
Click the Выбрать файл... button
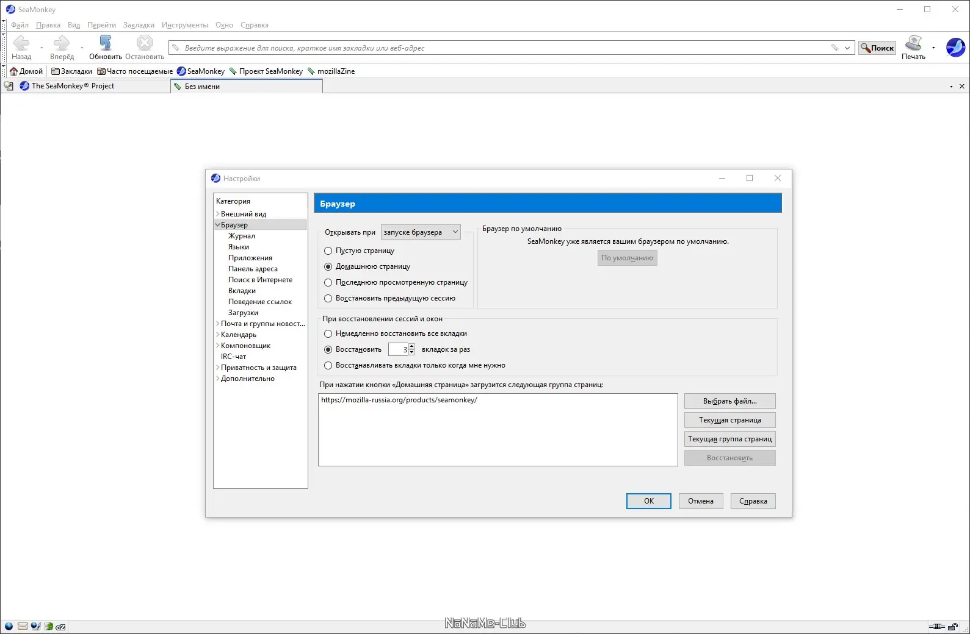[730, 401]
